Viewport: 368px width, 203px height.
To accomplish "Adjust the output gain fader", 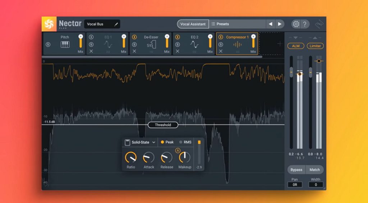I will tap(310, 72).
